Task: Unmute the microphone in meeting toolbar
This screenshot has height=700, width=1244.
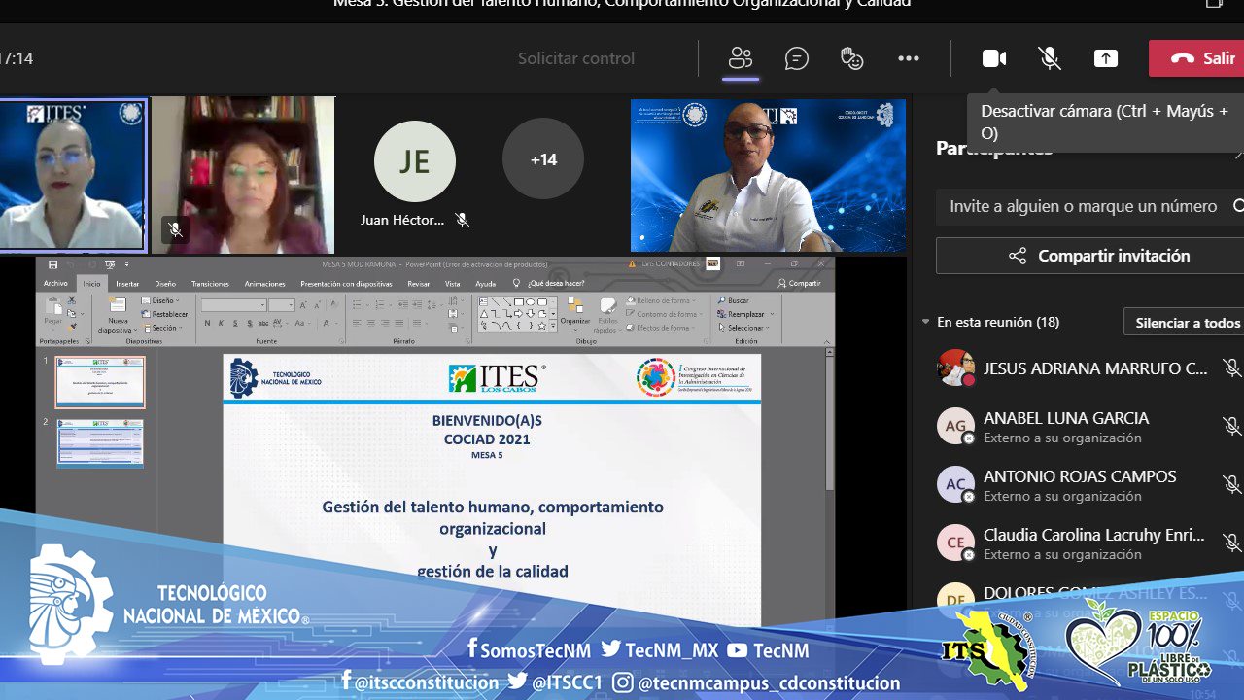Action: [x=1050, y=58]
